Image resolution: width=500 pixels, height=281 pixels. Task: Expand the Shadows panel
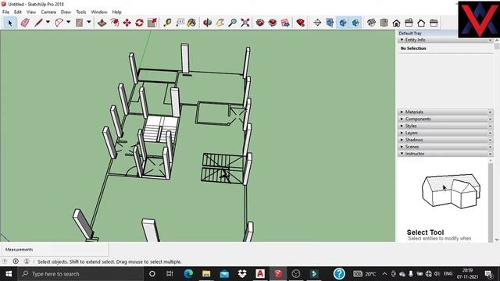(x=402, y=140)
